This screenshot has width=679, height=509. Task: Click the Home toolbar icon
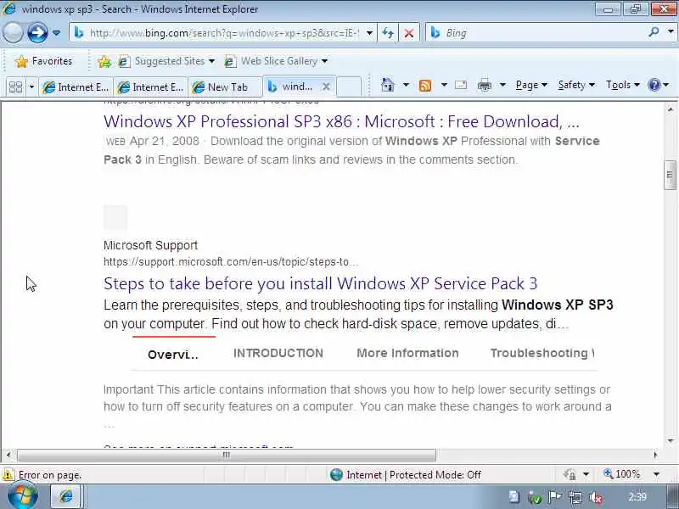coord(388,85)
